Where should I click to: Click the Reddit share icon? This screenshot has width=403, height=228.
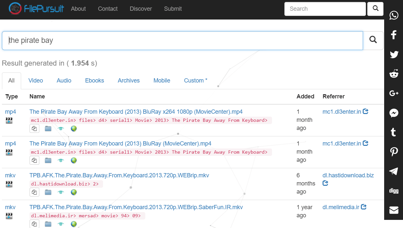[394, 74]
